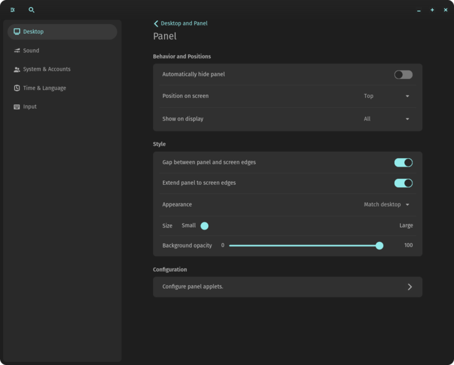Viewport: 454px width, 365px height.
Task: Go back via Desktop and Panel link
Action: pyautogui.click(x=184, y=23)
